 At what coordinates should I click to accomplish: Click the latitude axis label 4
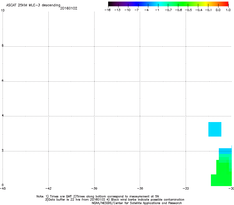click(3, 115)
